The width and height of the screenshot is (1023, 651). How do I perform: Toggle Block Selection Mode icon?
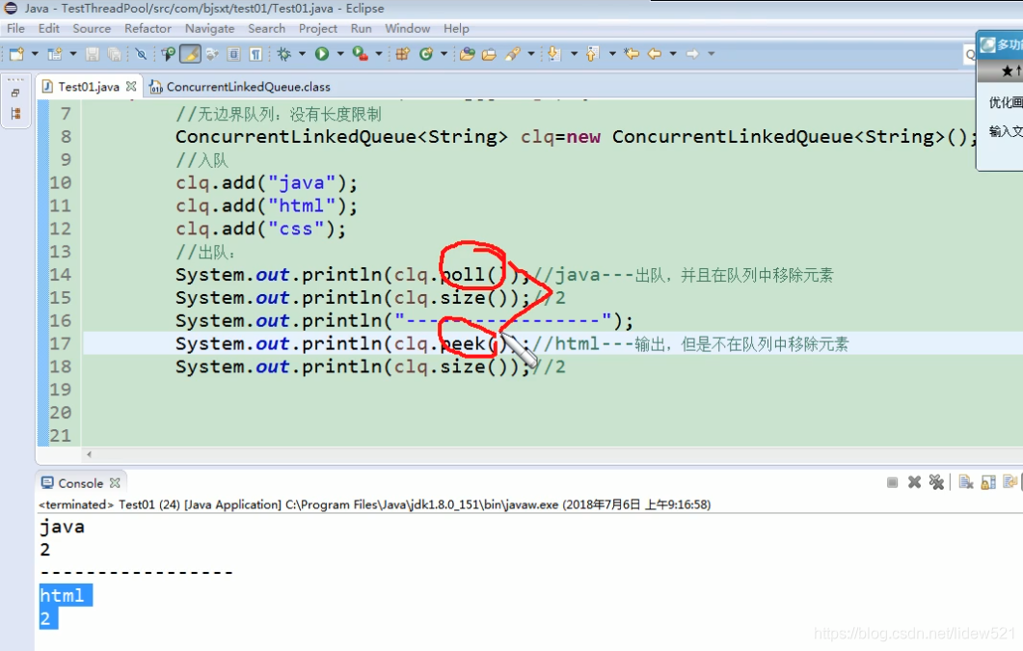233,54
